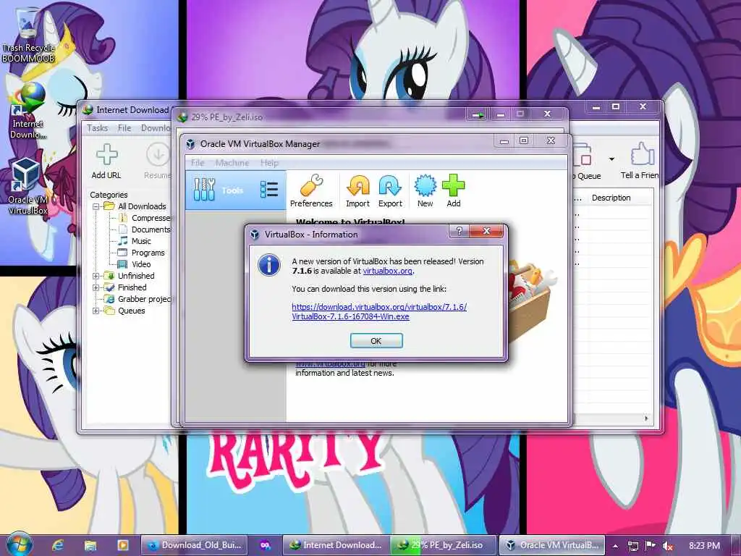The height and width of the screenshot is (556, 741).
Task: Open the Queue dropdown arrow in IDM
Action: [611, 159]
